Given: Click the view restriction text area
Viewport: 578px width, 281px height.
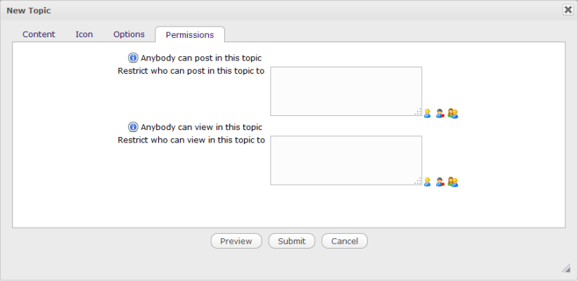Looking at the screenshot, I should [346, 159].
